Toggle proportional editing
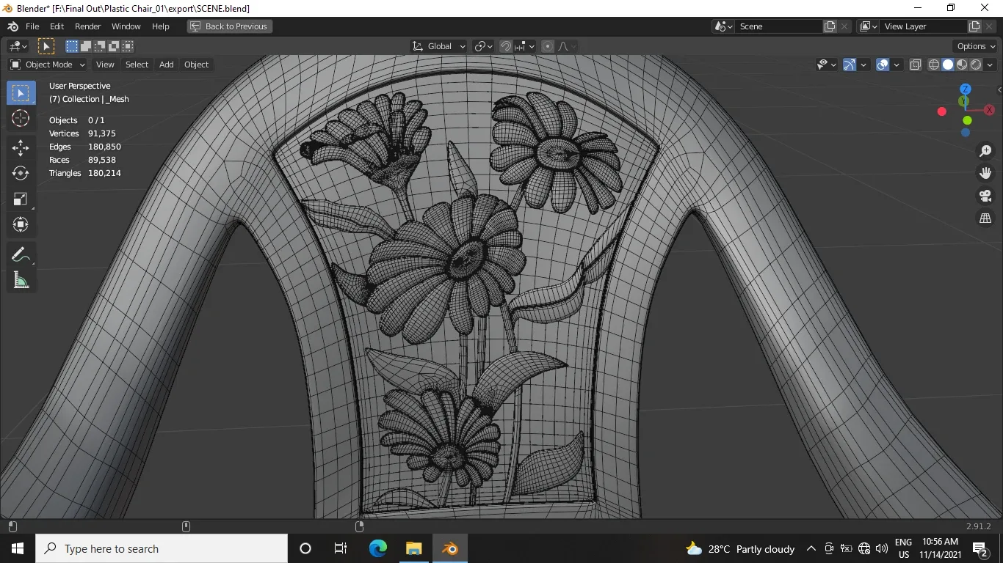The width and height of the screenshot is (1003, 563). [547, 46]
